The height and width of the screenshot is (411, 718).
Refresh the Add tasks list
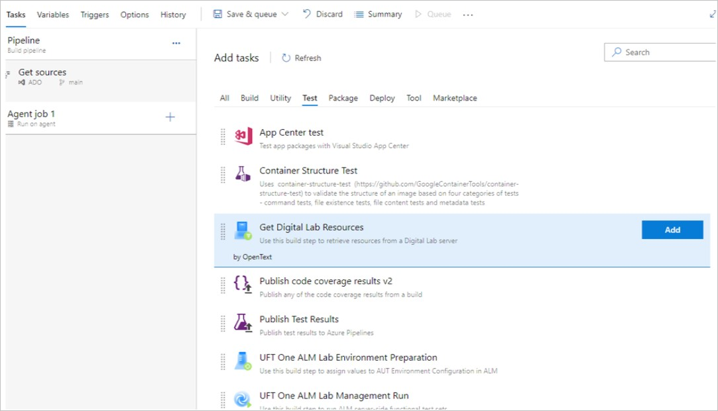click(302, 58)
